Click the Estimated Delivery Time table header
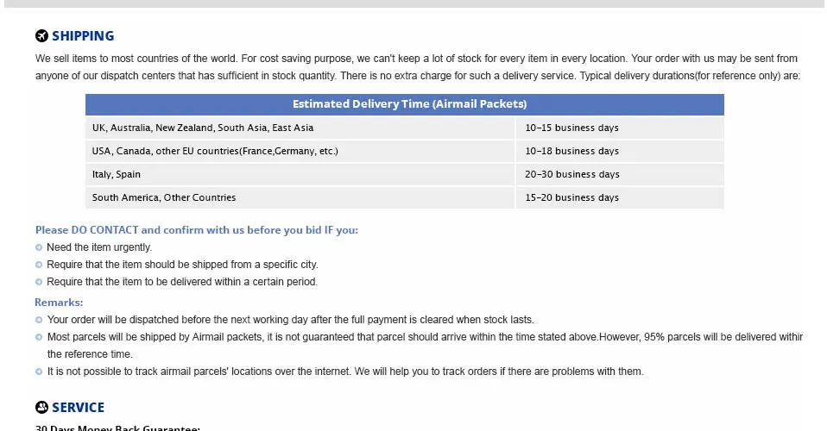 click(x=405, y=104)
